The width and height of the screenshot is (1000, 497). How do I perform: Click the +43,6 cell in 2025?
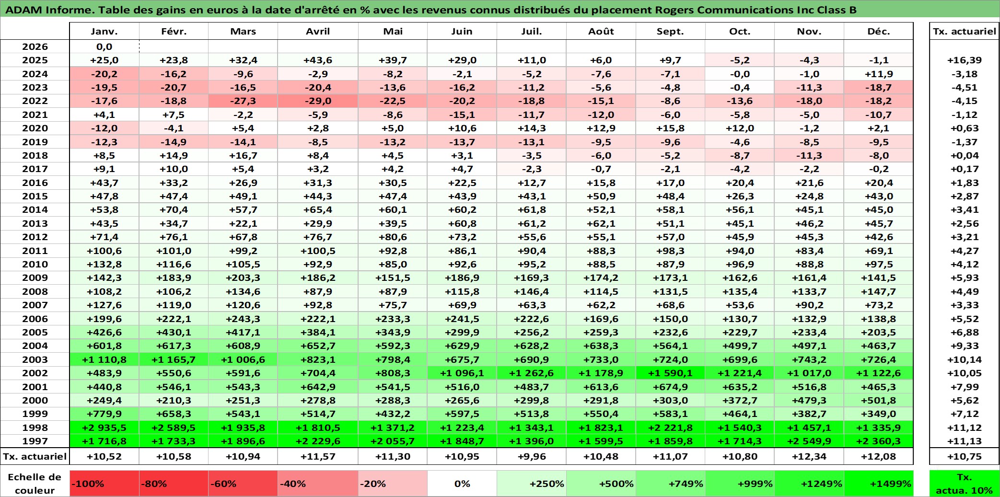pyautogui.click(x=318, y=60)
